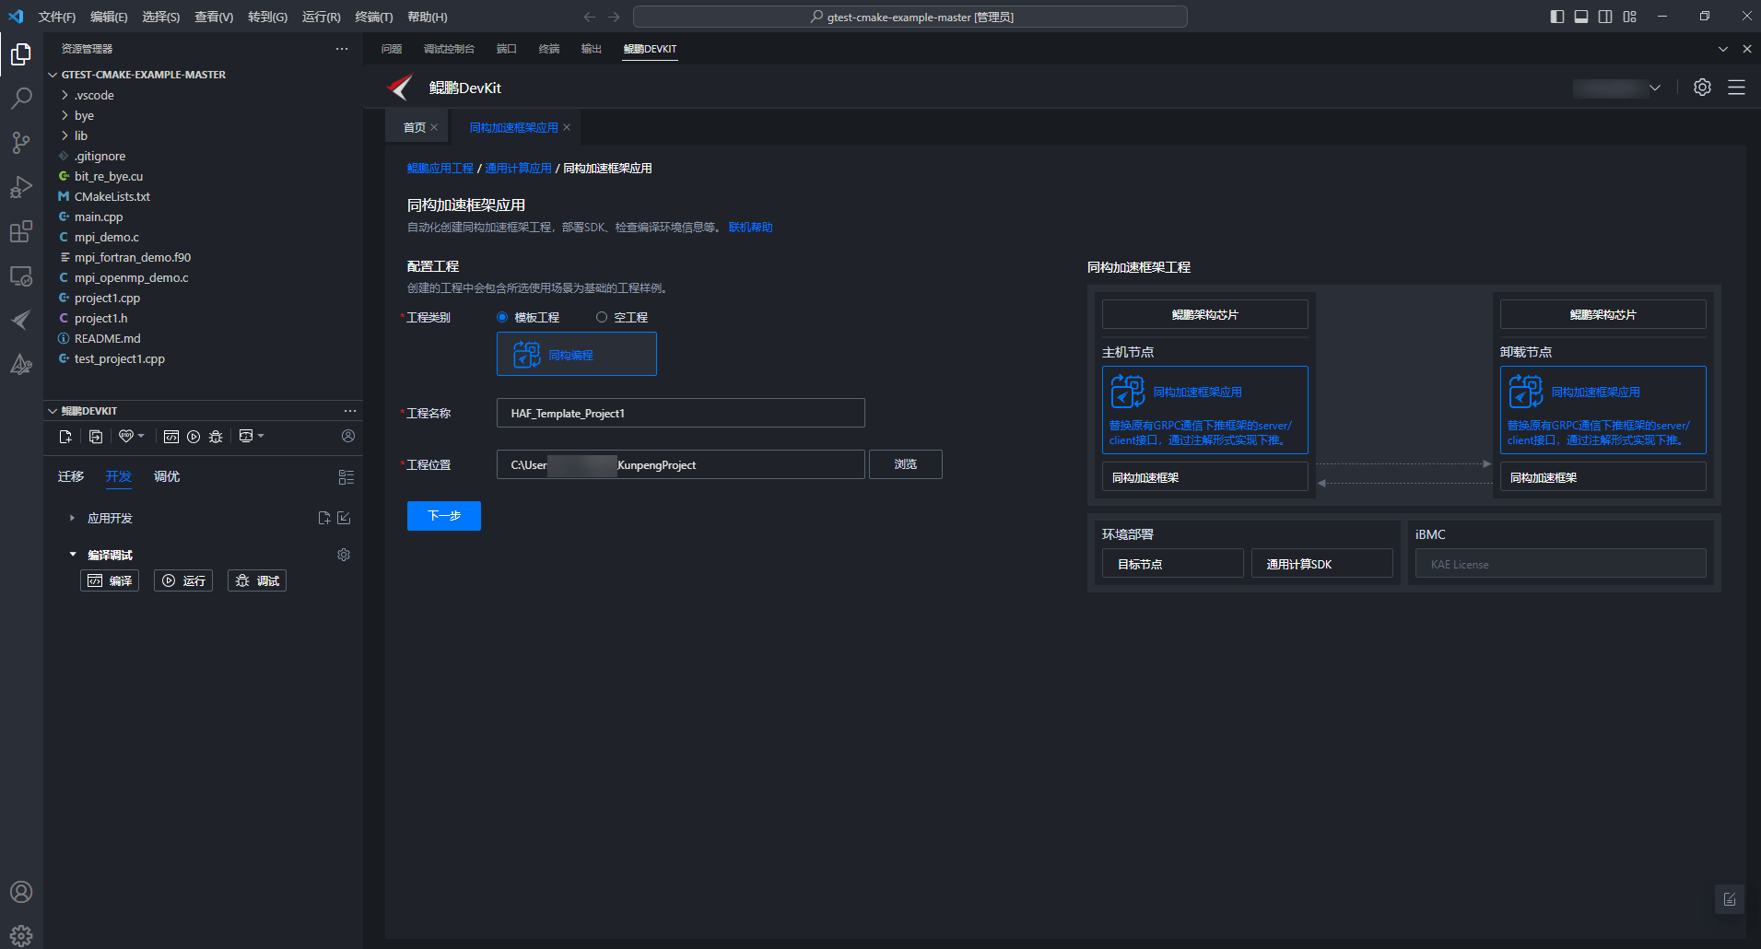Collapse the panel with chevron-down arrow
Screen dimensions: 1761x949
(x=1722, y=49)
